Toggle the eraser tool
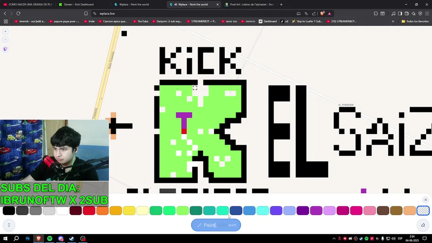 423,225
